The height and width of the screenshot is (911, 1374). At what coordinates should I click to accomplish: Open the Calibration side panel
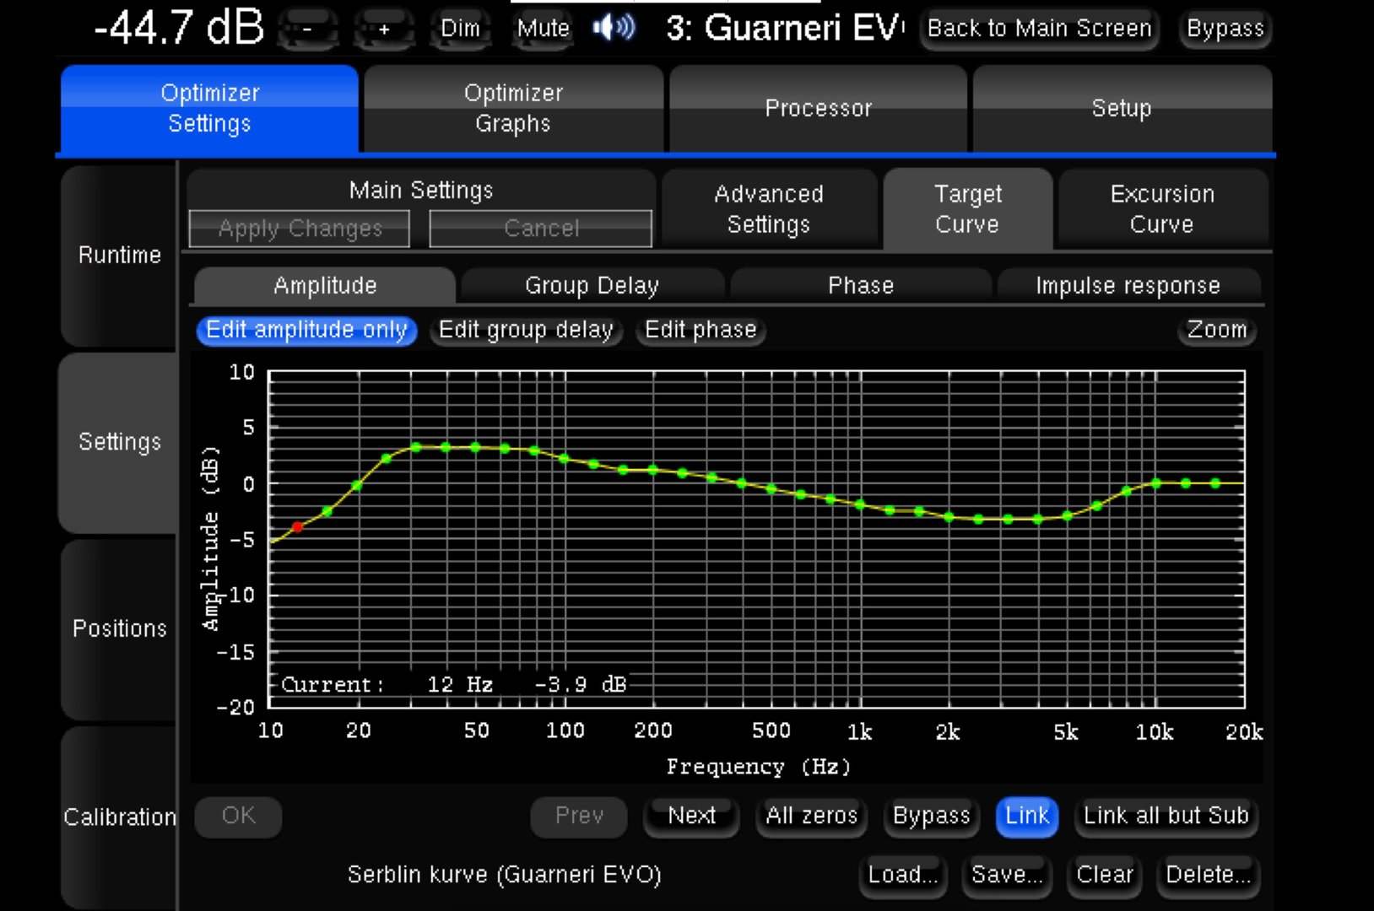click(x=119, y=817)
